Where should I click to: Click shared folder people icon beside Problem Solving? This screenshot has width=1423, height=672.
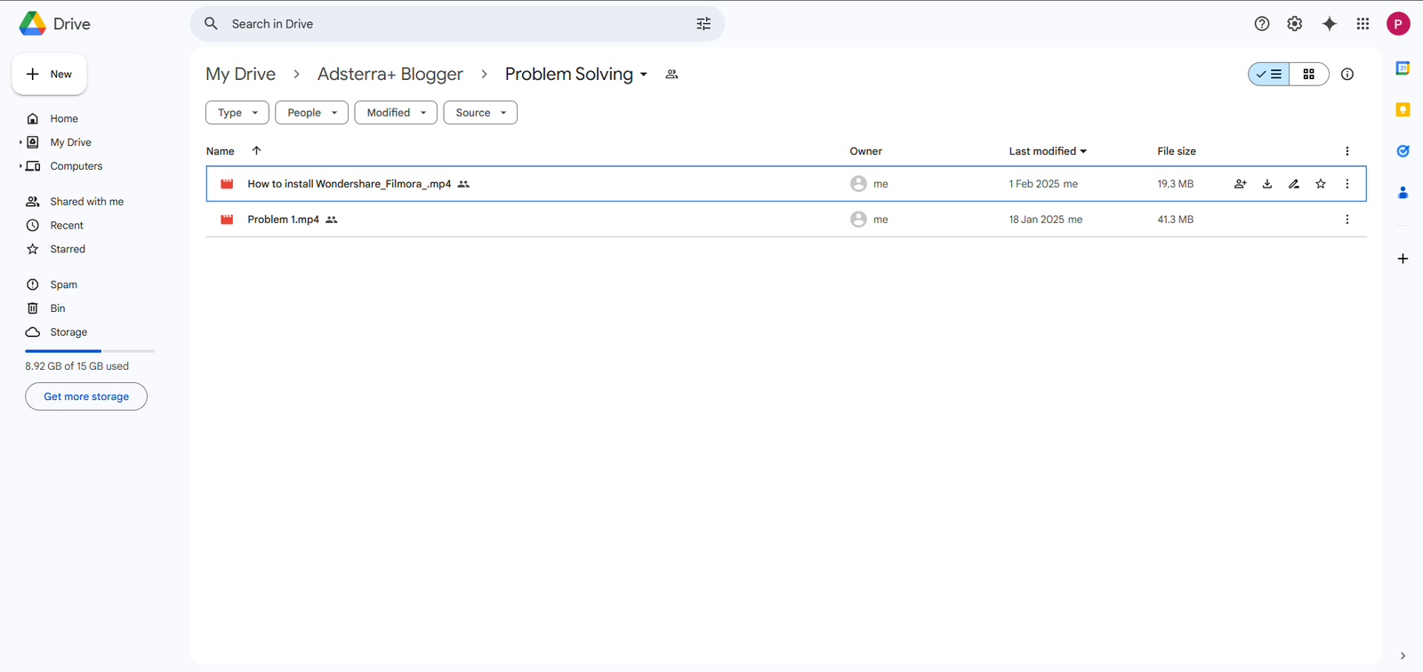point(672,75)
